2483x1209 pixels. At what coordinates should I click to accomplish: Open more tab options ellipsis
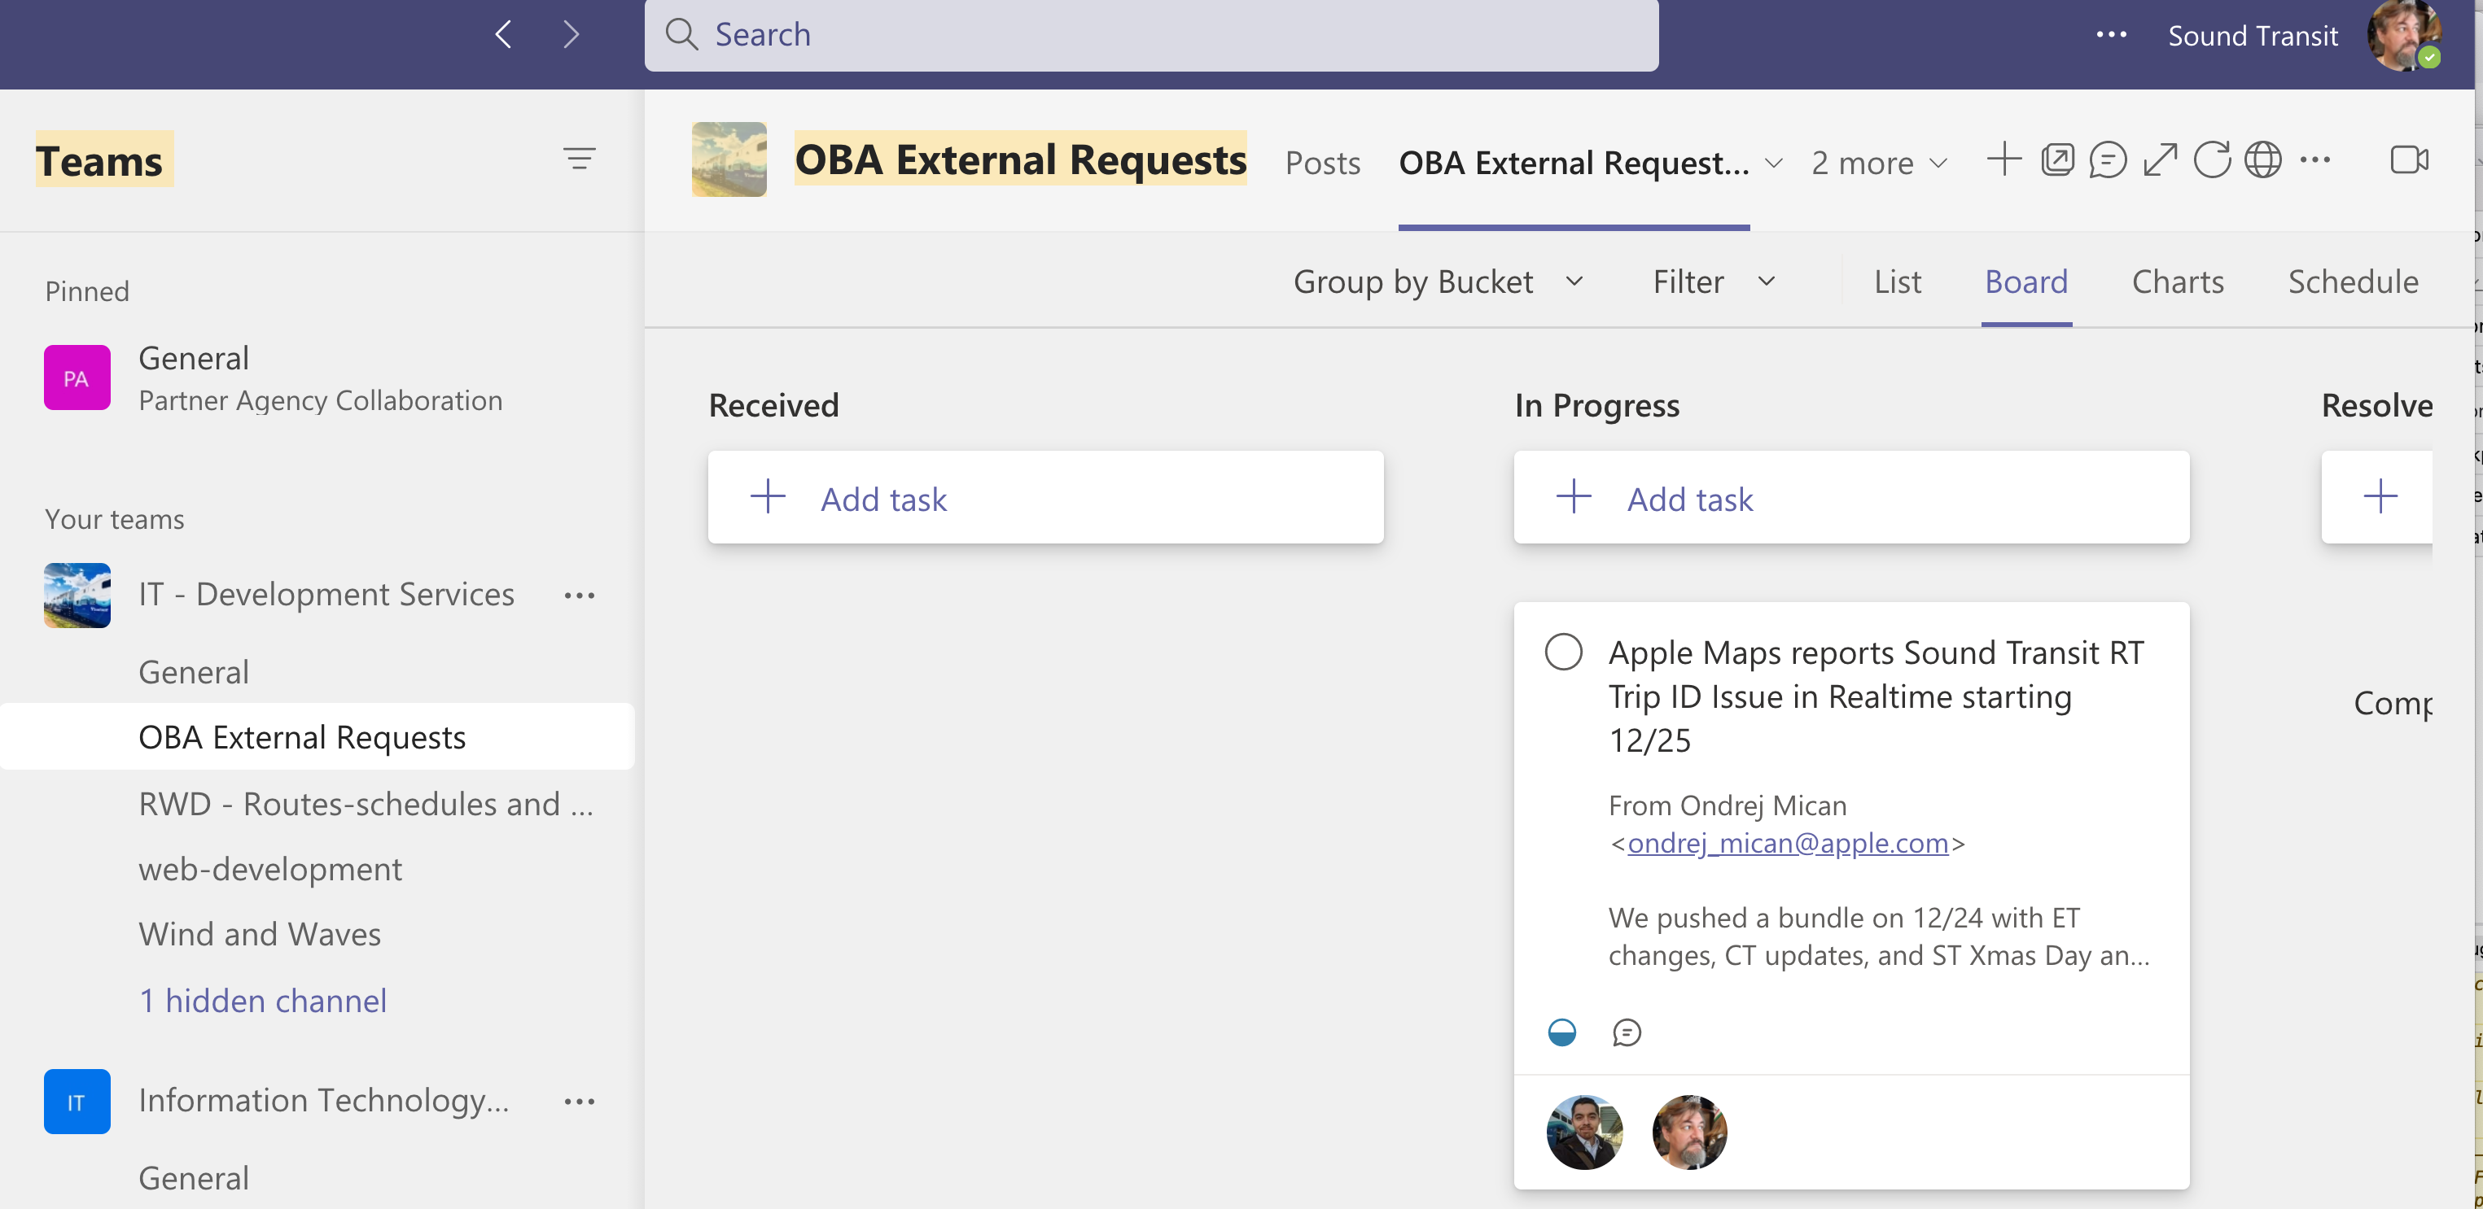point(2314,160)
